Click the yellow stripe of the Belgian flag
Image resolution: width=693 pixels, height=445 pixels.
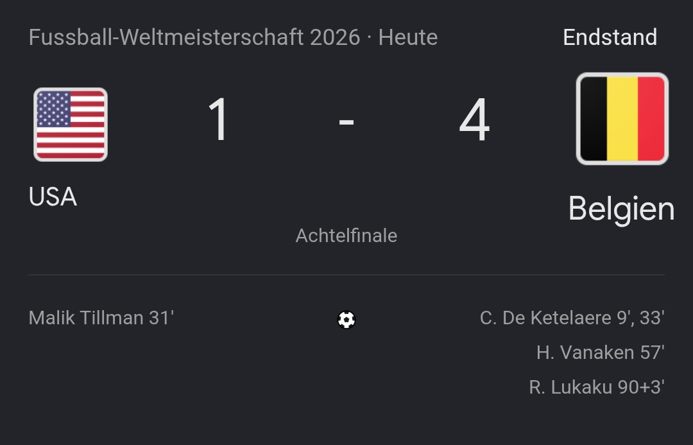click(x=622, y=119)
